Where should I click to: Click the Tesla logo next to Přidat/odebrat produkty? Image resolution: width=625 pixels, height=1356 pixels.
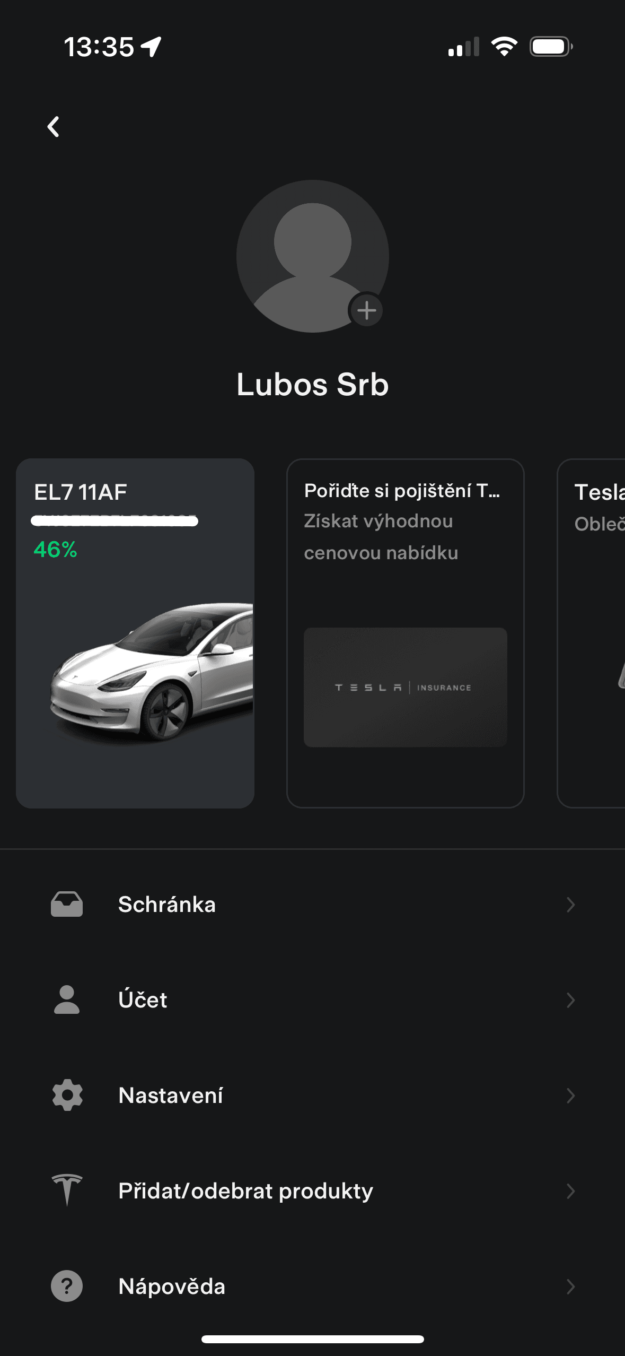[x=66, y=1190]
